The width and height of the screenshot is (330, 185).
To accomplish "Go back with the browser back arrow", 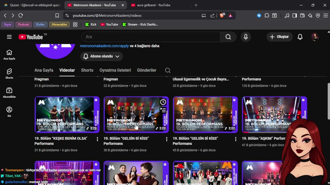I will (x=5, y=15).
